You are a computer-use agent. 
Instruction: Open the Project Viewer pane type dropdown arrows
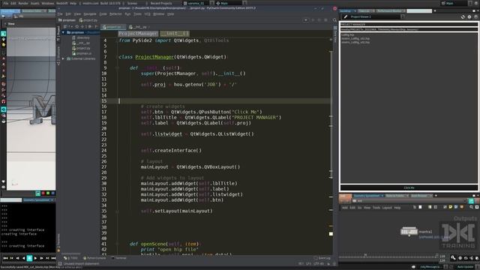(403, 16)
